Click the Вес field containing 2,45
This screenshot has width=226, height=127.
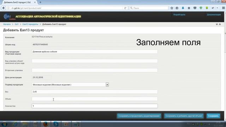pyautogui.click(x=95, y=92)
